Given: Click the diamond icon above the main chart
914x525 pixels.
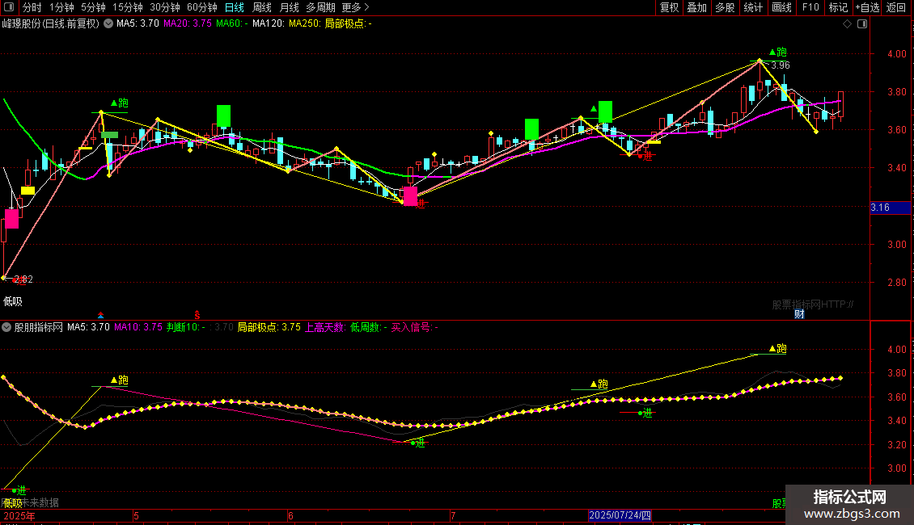Looking at the screenshot, I should tap(848, 24).
